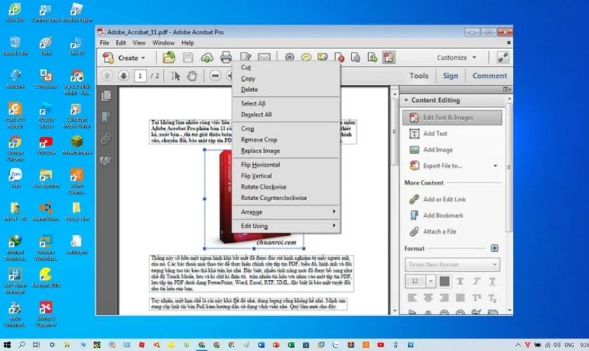Zoom out with minus button

click(x=215, y=76)
